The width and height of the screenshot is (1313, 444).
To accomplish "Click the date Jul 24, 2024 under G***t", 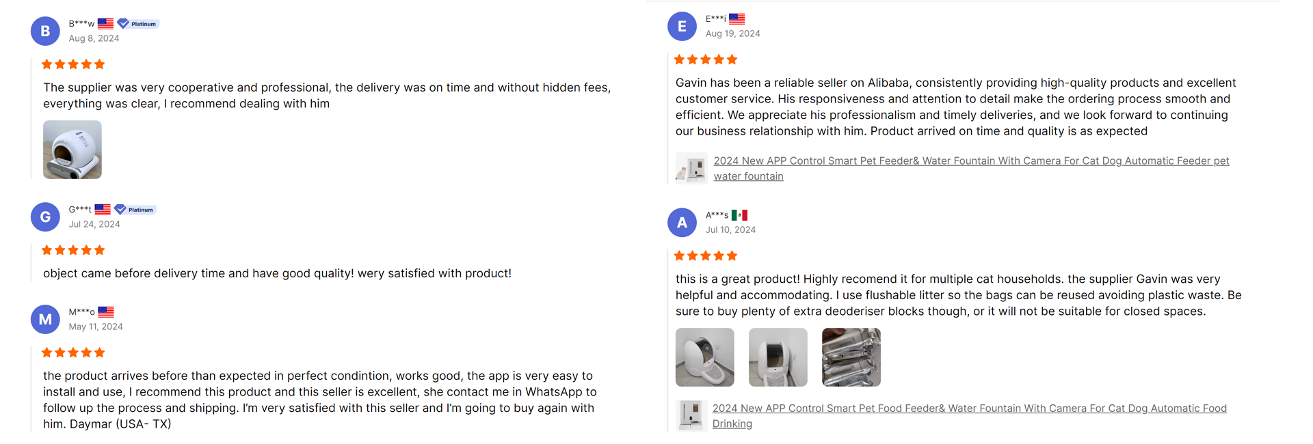I will coord(94,223).
